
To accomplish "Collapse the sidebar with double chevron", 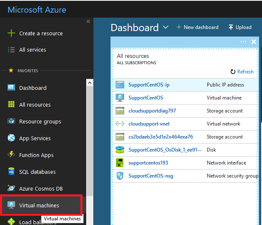I will [x=88, y=21].
